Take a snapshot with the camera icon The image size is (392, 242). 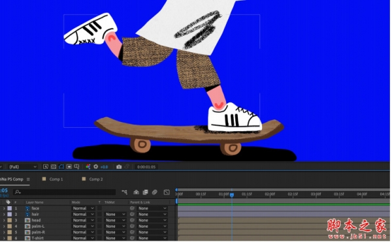pyautogui.click(x=119, y=167)
